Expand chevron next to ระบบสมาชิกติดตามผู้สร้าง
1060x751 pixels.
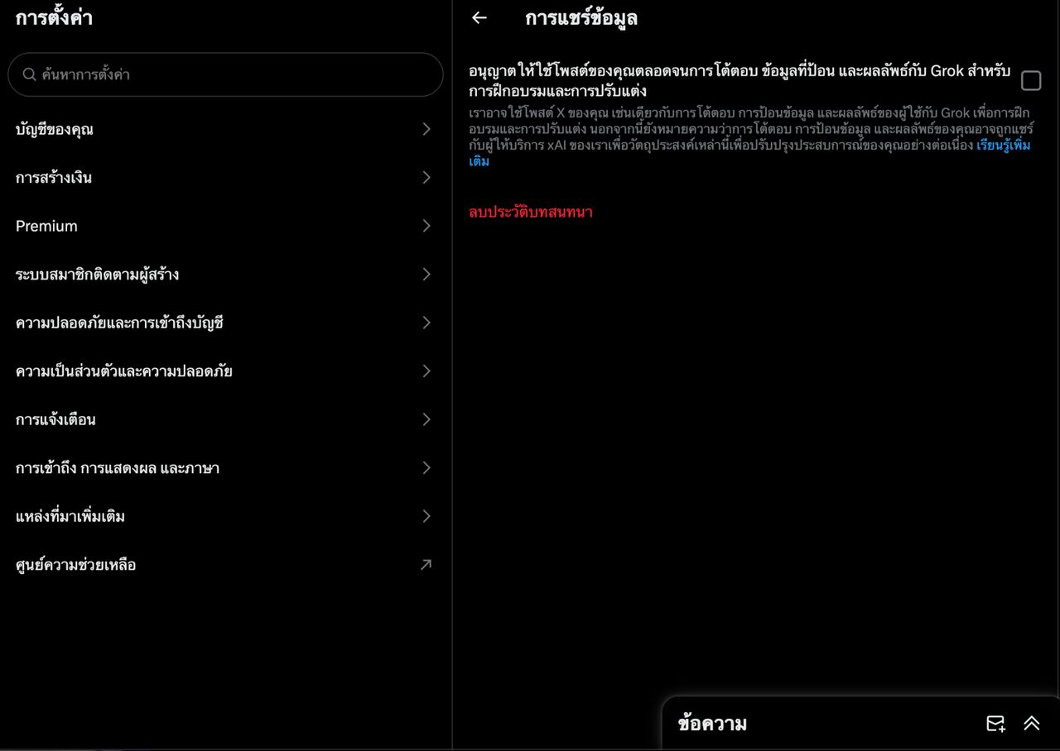(426, 274)
